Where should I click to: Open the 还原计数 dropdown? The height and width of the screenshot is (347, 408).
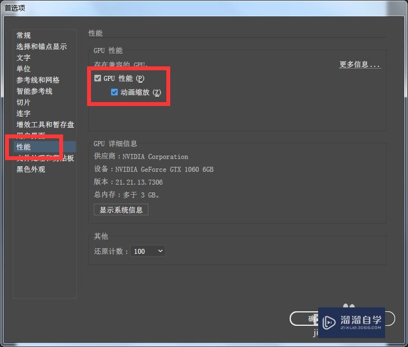[x=148, y=251]
